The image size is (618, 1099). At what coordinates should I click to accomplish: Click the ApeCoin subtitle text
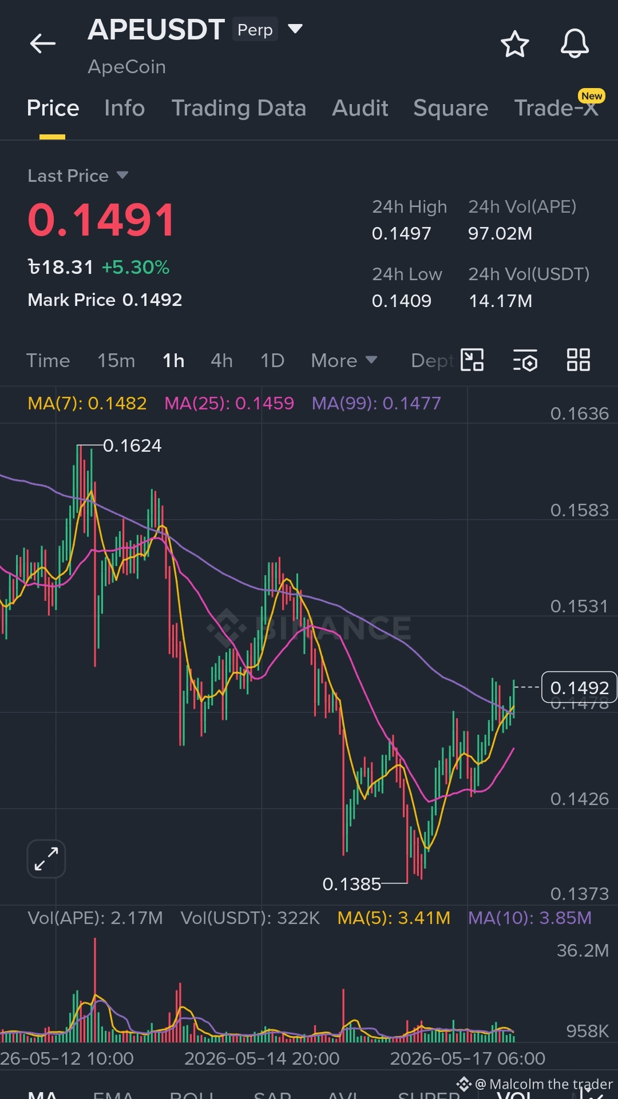[126, 67]
